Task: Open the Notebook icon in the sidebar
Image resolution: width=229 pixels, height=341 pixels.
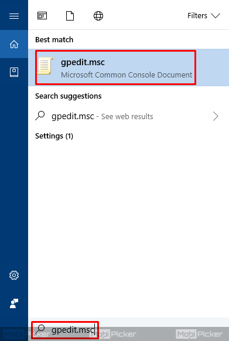Action: point(14,72)
